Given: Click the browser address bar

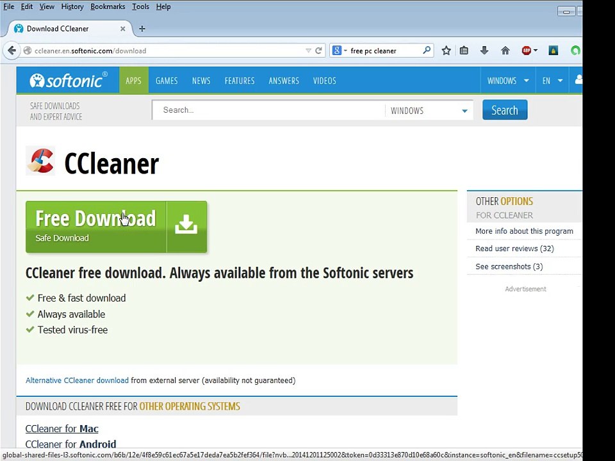Looking at the screenshot, I should (168, 51).
